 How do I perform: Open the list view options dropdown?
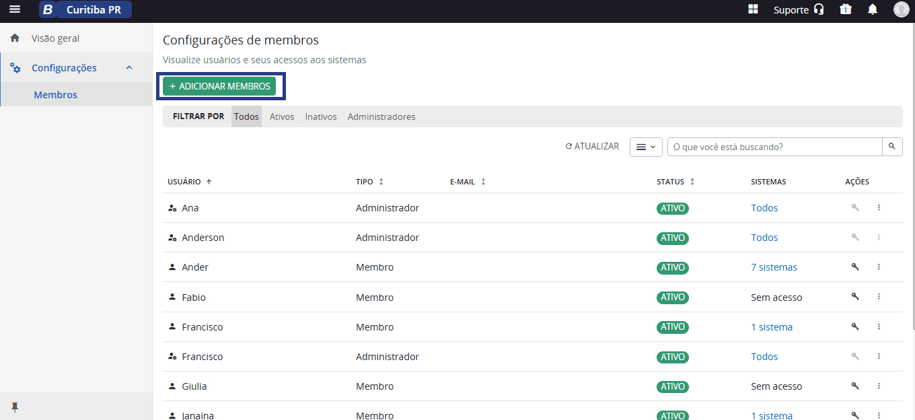click(646, 147)
